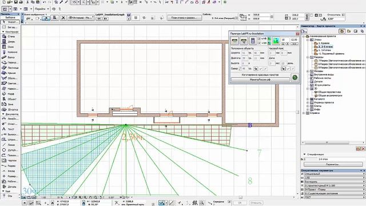Click the calculator icon in Insolation palette
Viewport: 366px width, 206px height.
tap(253, 41)
